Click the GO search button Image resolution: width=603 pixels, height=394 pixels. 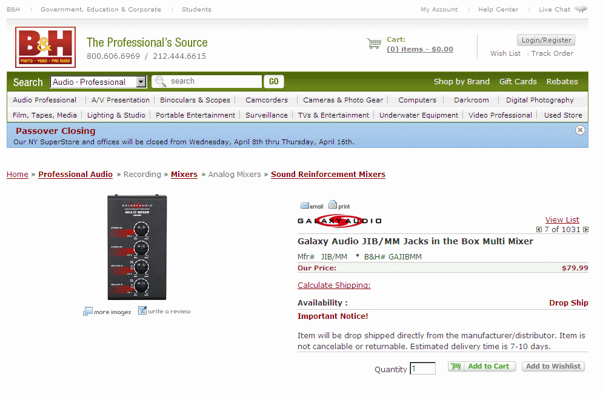pos(273,82)
